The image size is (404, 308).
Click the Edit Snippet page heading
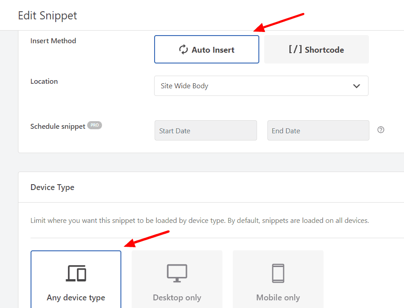[x=47, y=15]
